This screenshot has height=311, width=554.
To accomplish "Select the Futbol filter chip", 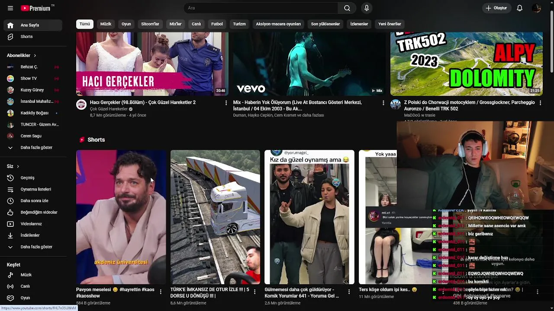I will (217, 24).
